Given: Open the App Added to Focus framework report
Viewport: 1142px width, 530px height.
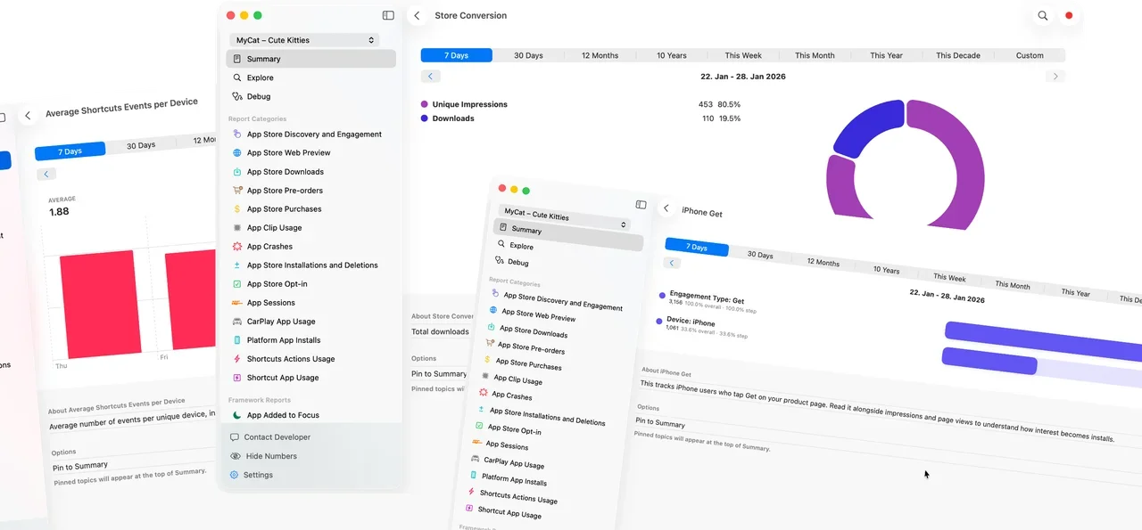Looking at the screenshot, I should 282,415.
